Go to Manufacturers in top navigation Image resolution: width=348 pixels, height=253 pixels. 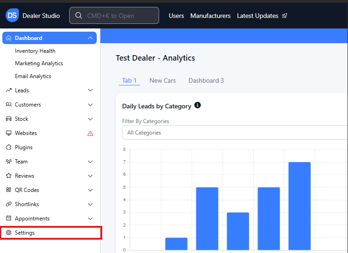tap(210, 16)
